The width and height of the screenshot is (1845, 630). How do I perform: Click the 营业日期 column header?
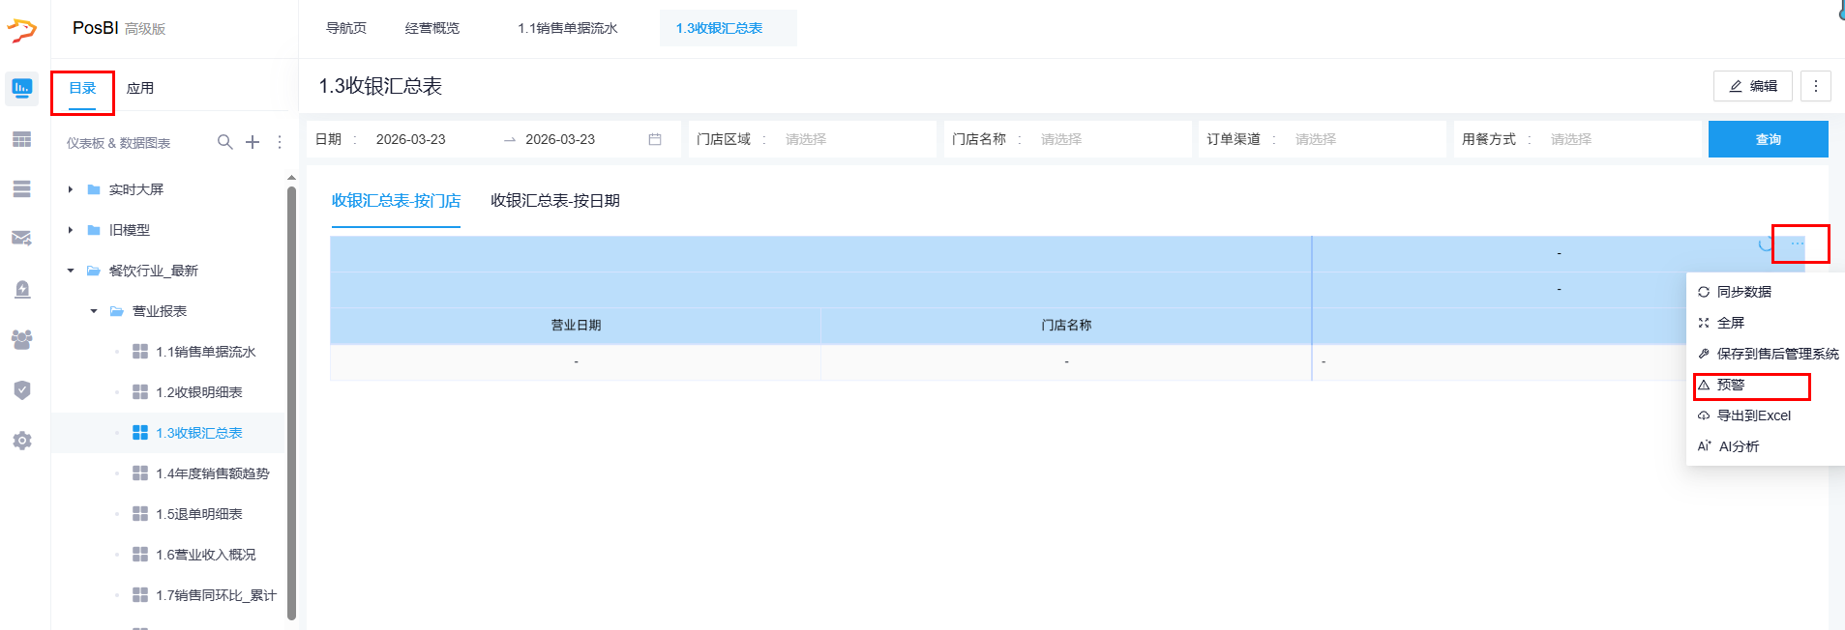pyautogui.click(x=576, y=326)
